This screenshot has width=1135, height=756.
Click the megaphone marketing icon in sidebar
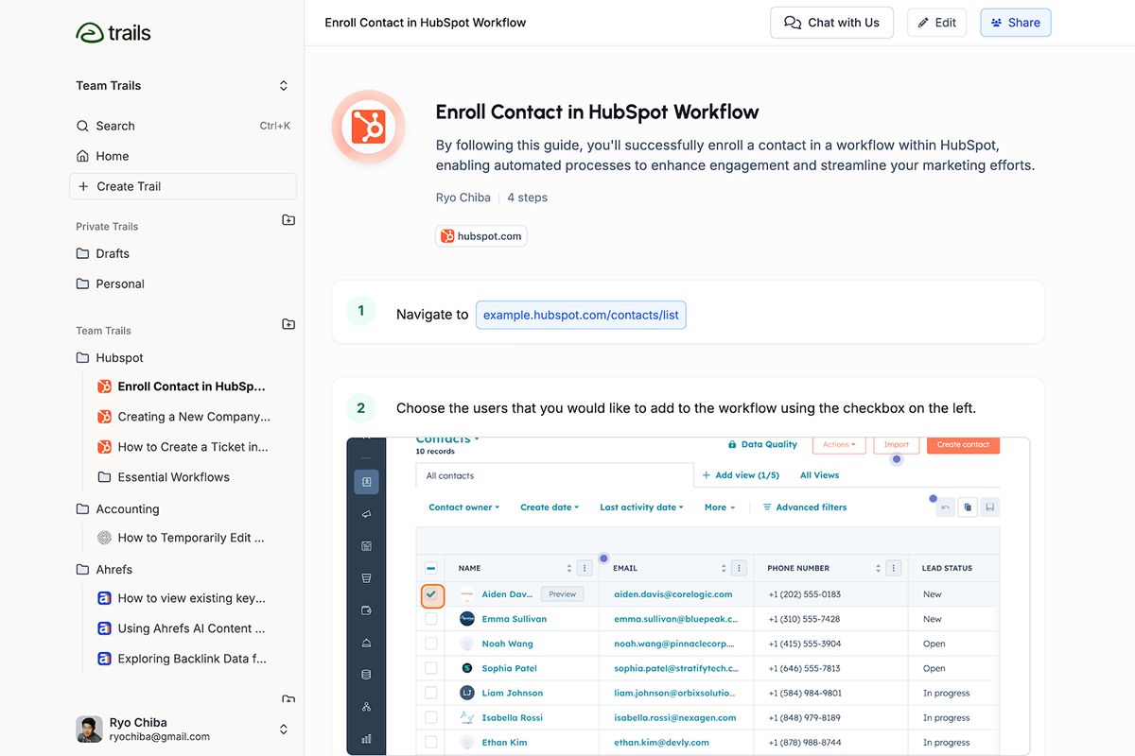coord(367,514)
